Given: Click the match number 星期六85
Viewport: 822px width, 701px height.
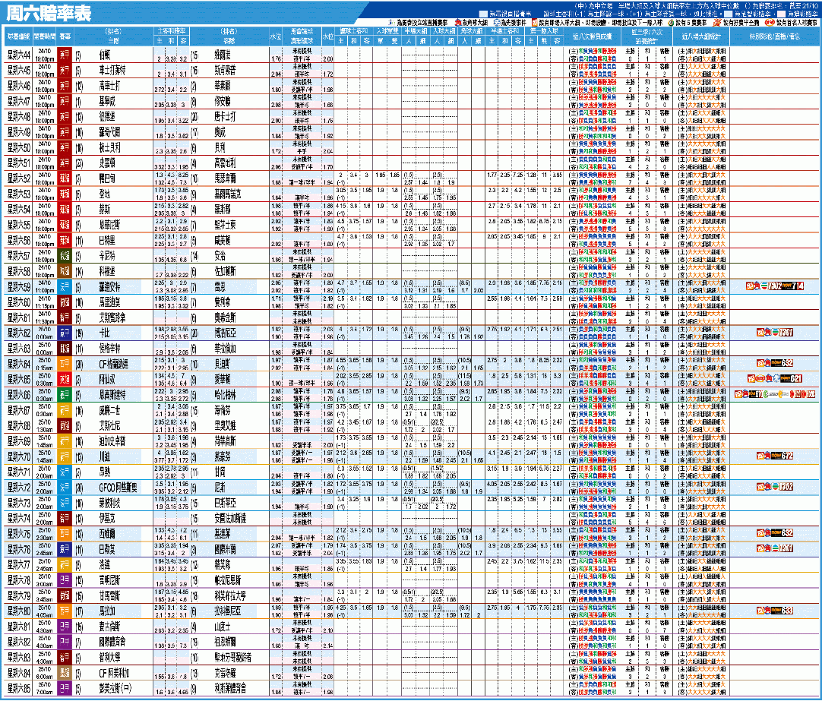Looking at the screenshot, I should click(19, 688).
